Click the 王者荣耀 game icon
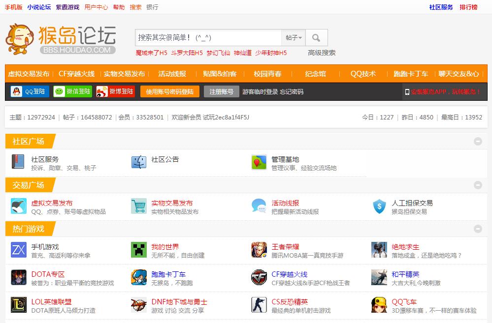The width and height of the screenshot is (492, 323). (259, 250)
